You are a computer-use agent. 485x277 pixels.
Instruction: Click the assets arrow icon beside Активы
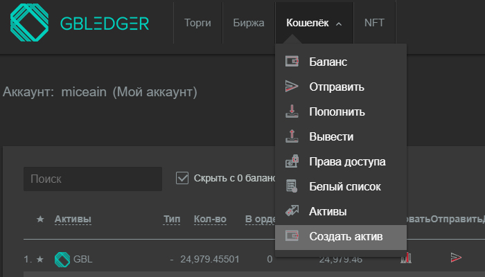(292, 211)
